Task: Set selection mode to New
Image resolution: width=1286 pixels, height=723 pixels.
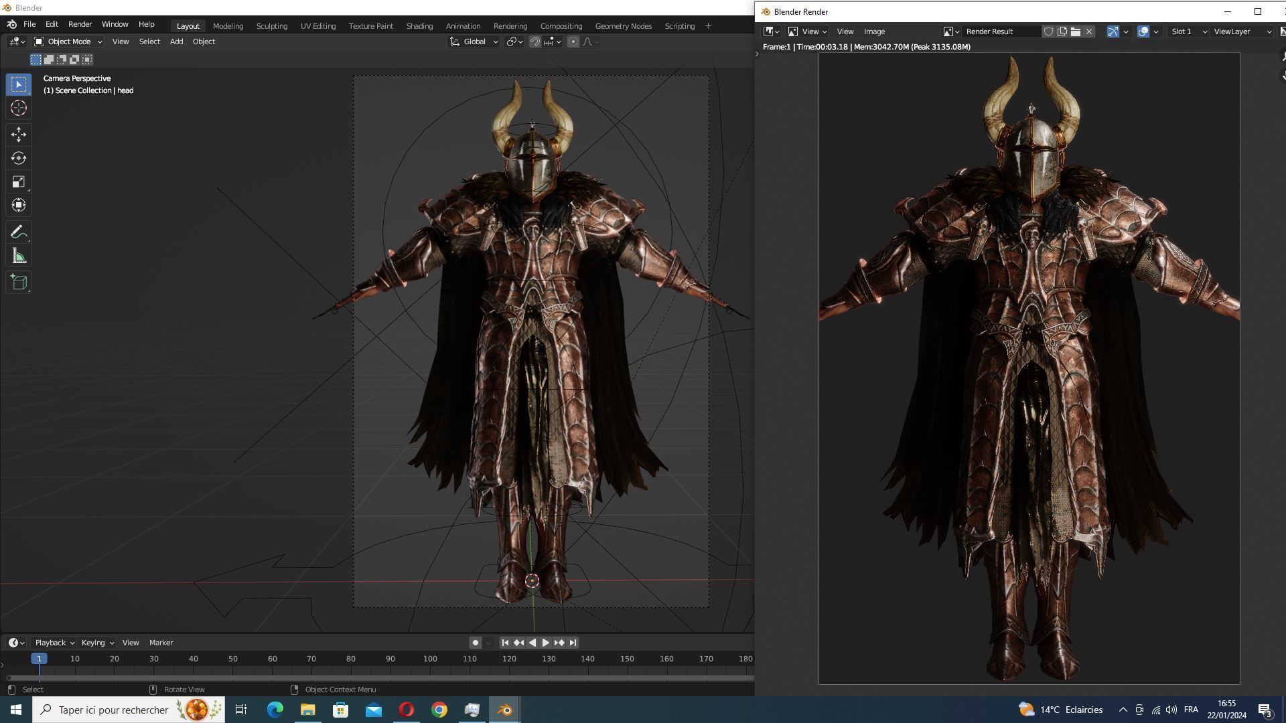Action: (x=36, y=60)
